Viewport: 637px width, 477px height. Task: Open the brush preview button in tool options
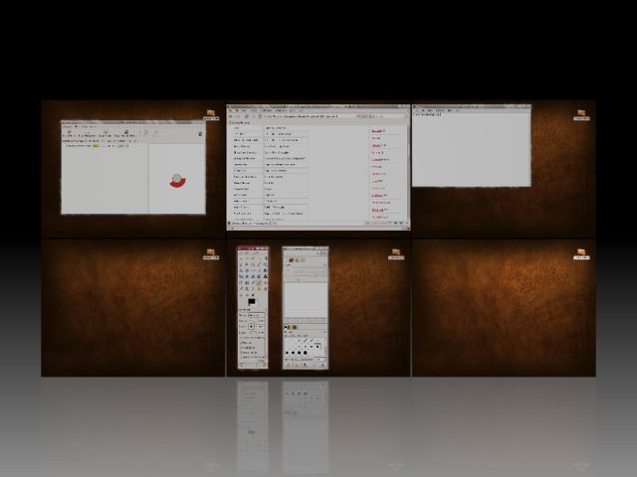tap(251, 327)
